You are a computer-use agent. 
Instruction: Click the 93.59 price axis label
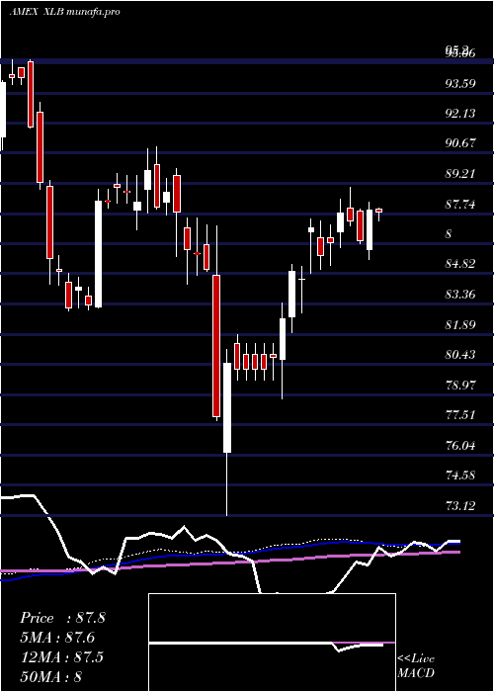[460, 83]
